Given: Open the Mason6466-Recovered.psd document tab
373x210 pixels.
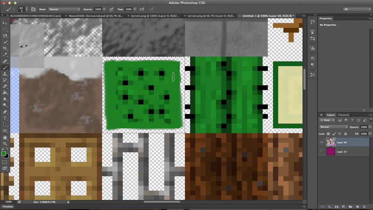Looking at the screenshot, I should [96, 16].
